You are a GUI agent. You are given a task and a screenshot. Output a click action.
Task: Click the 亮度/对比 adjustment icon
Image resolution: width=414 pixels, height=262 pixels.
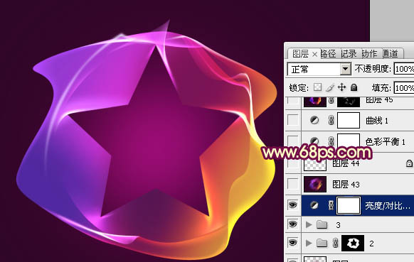314,205
